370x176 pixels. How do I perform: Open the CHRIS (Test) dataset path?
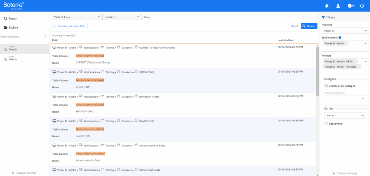coord(147,72)
